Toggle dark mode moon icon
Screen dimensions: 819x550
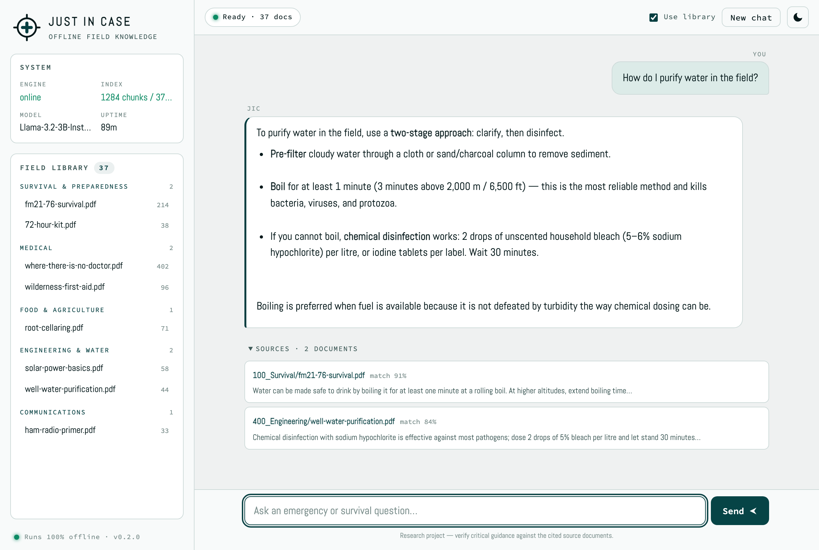797,17
